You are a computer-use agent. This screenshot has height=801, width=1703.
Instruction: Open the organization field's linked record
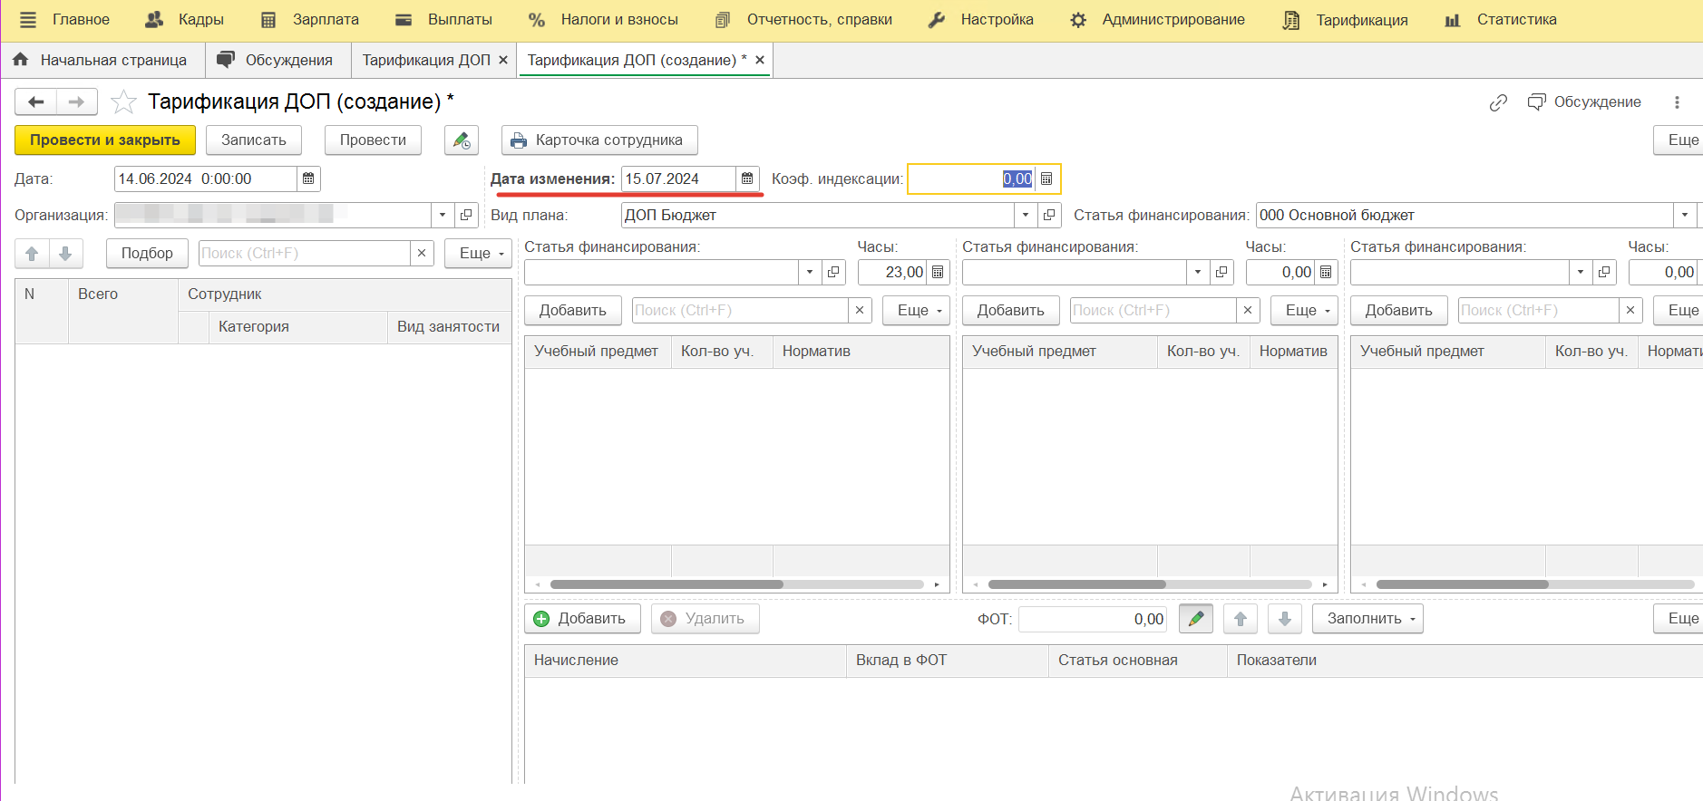pos(466,216)
